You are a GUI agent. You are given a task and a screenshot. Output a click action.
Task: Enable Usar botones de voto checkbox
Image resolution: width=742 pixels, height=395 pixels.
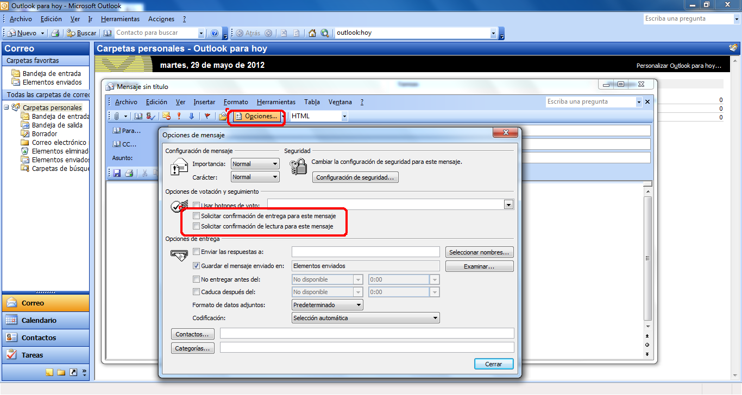[197, 206]
